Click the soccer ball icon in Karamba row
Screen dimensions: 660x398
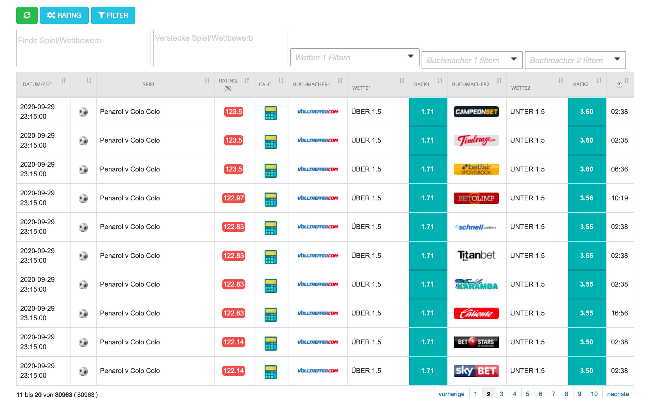point(83,285)
